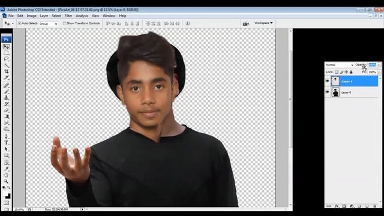Screen dimensions: 384x216
Task: Open the Move tool preset picker arrow
Action: pos(13,23)
